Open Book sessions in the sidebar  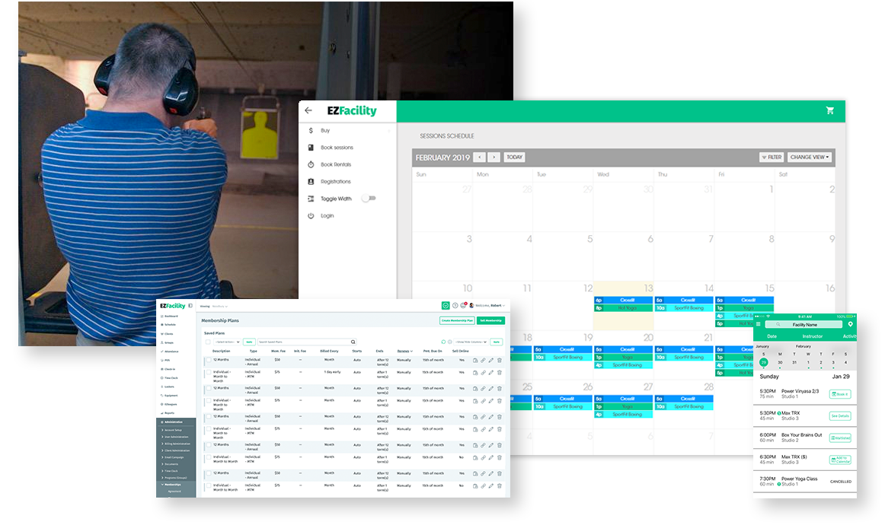(337, 148)
